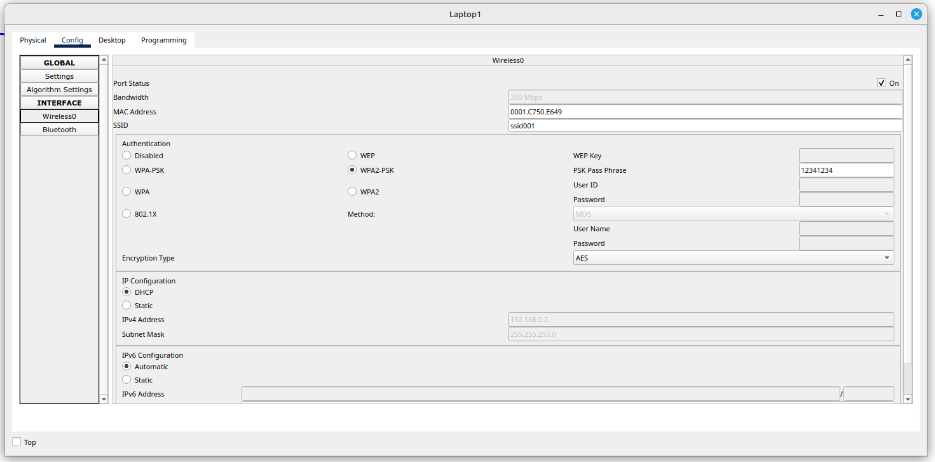Open the Physical tab
The height and width of the screenshot is (462, 935).
coord(33,40)
